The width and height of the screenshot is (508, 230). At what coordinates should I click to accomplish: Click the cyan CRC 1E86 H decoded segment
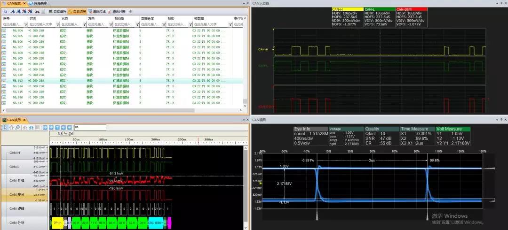pos(157,223)
